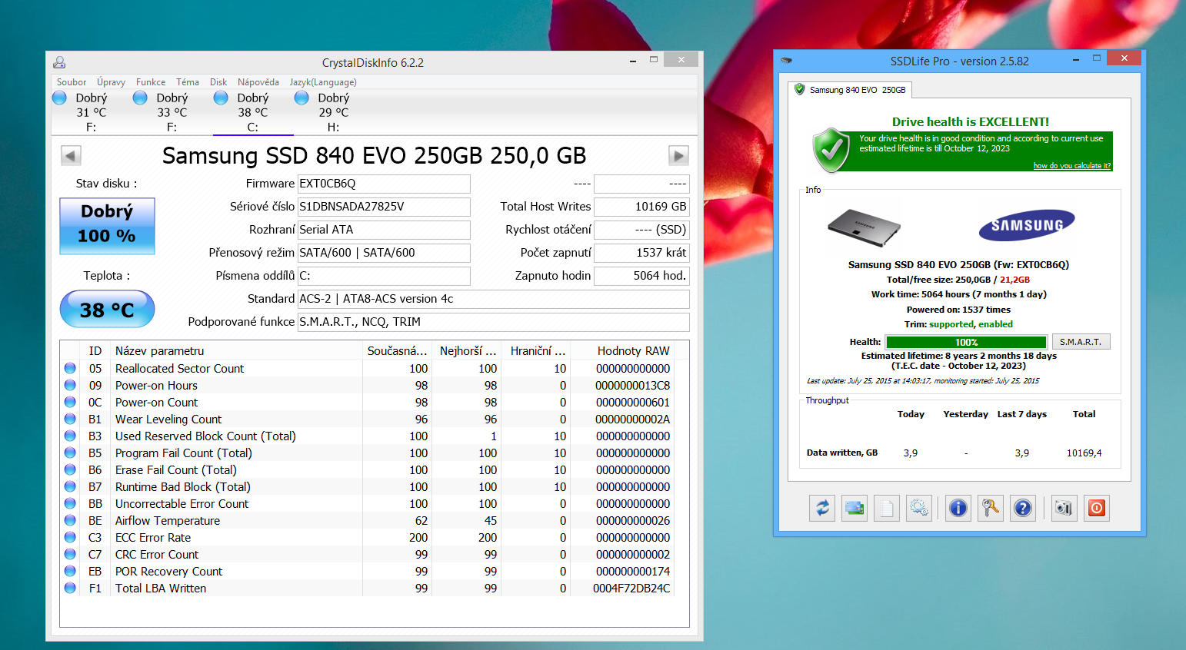Image resolution: width=1186 pixels, height=650 pixels.
Task: Click status orb of Airflow Temperature row
Action: point(70,520)
